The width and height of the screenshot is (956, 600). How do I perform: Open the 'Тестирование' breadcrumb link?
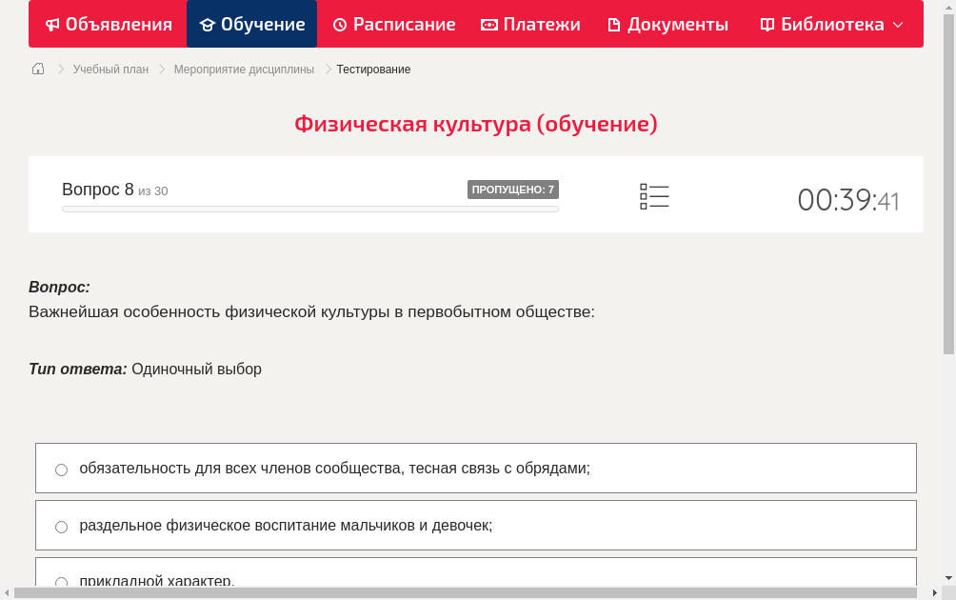click(372, 69)
